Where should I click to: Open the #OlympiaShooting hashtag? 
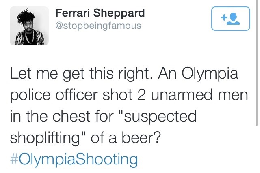click(73, 159)
